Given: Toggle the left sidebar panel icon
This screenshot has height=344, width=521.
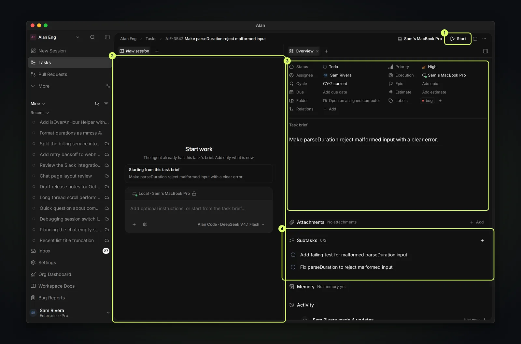Looking at the screenshot, I should 107,37.
